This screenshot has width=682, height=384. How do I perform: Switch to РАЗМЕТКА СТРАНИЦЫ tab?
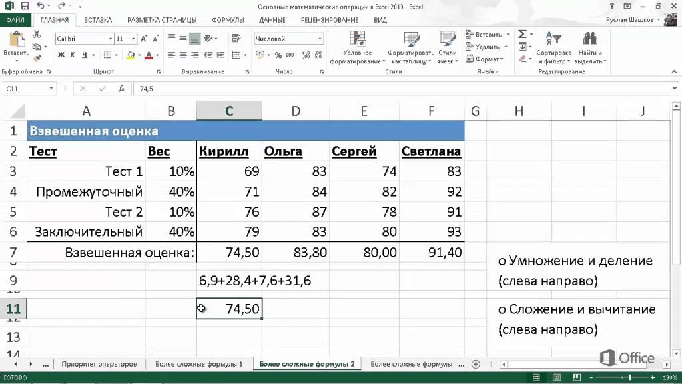162,20
